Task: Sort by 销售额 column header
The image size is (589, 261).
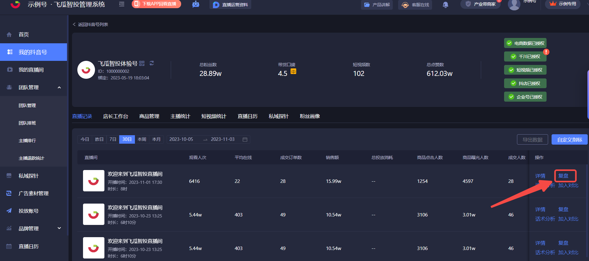Action: pos(332,157)
